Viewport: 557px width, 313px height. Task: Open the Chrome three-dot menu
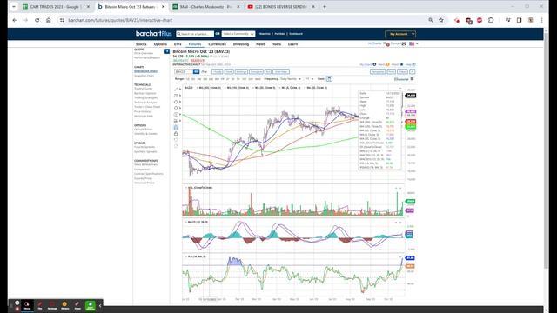pyautogui.click(x=541, y=20)
